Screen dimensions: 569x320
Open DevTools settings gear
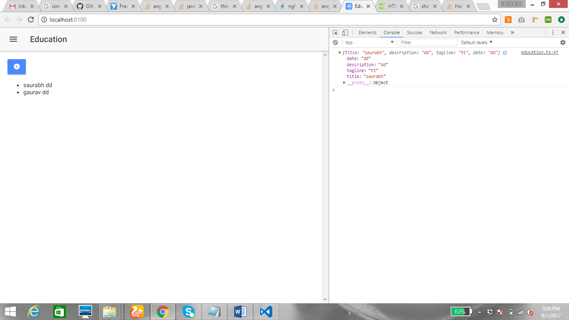(x=563, y=42)
